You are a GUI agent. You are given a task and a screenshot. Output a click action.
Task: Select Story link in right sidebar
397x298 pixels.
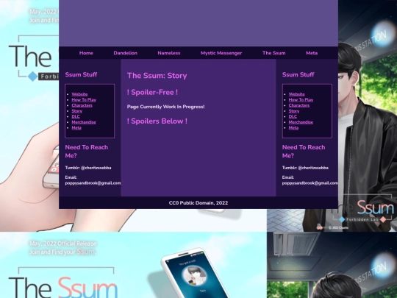(x=294, y=111)
